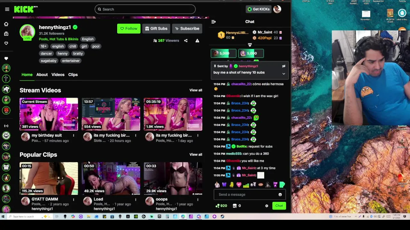
Task: Click the second 5,000 gift goal bar
Action: [251, 53]
